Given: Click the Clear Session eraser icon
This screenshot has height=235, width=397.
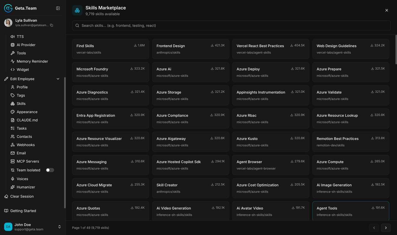Looking at the screenshot, I should click(6, 197).
